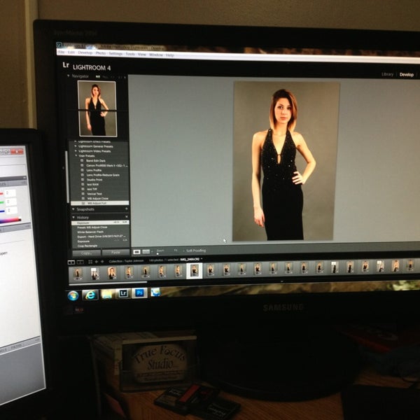
Task: Expand the Snapshots panel
Action: (73, 209)
